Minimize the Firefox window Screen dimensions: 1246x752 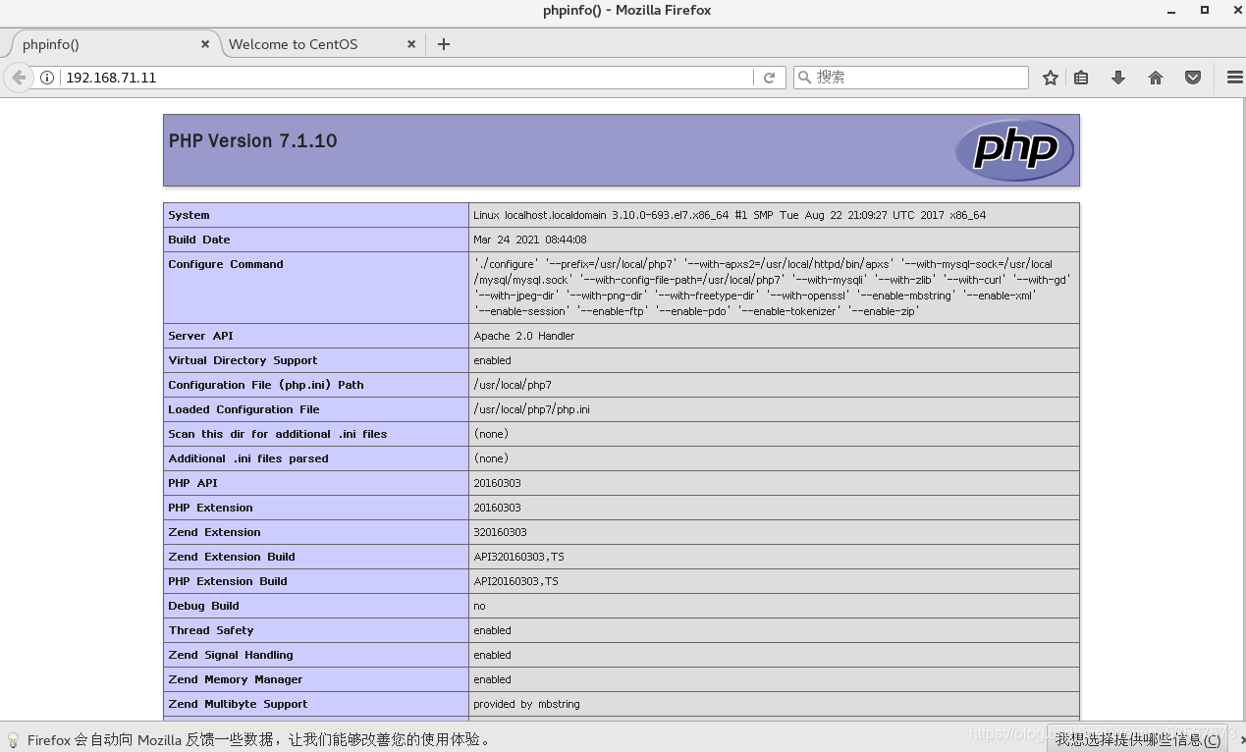1171,11
